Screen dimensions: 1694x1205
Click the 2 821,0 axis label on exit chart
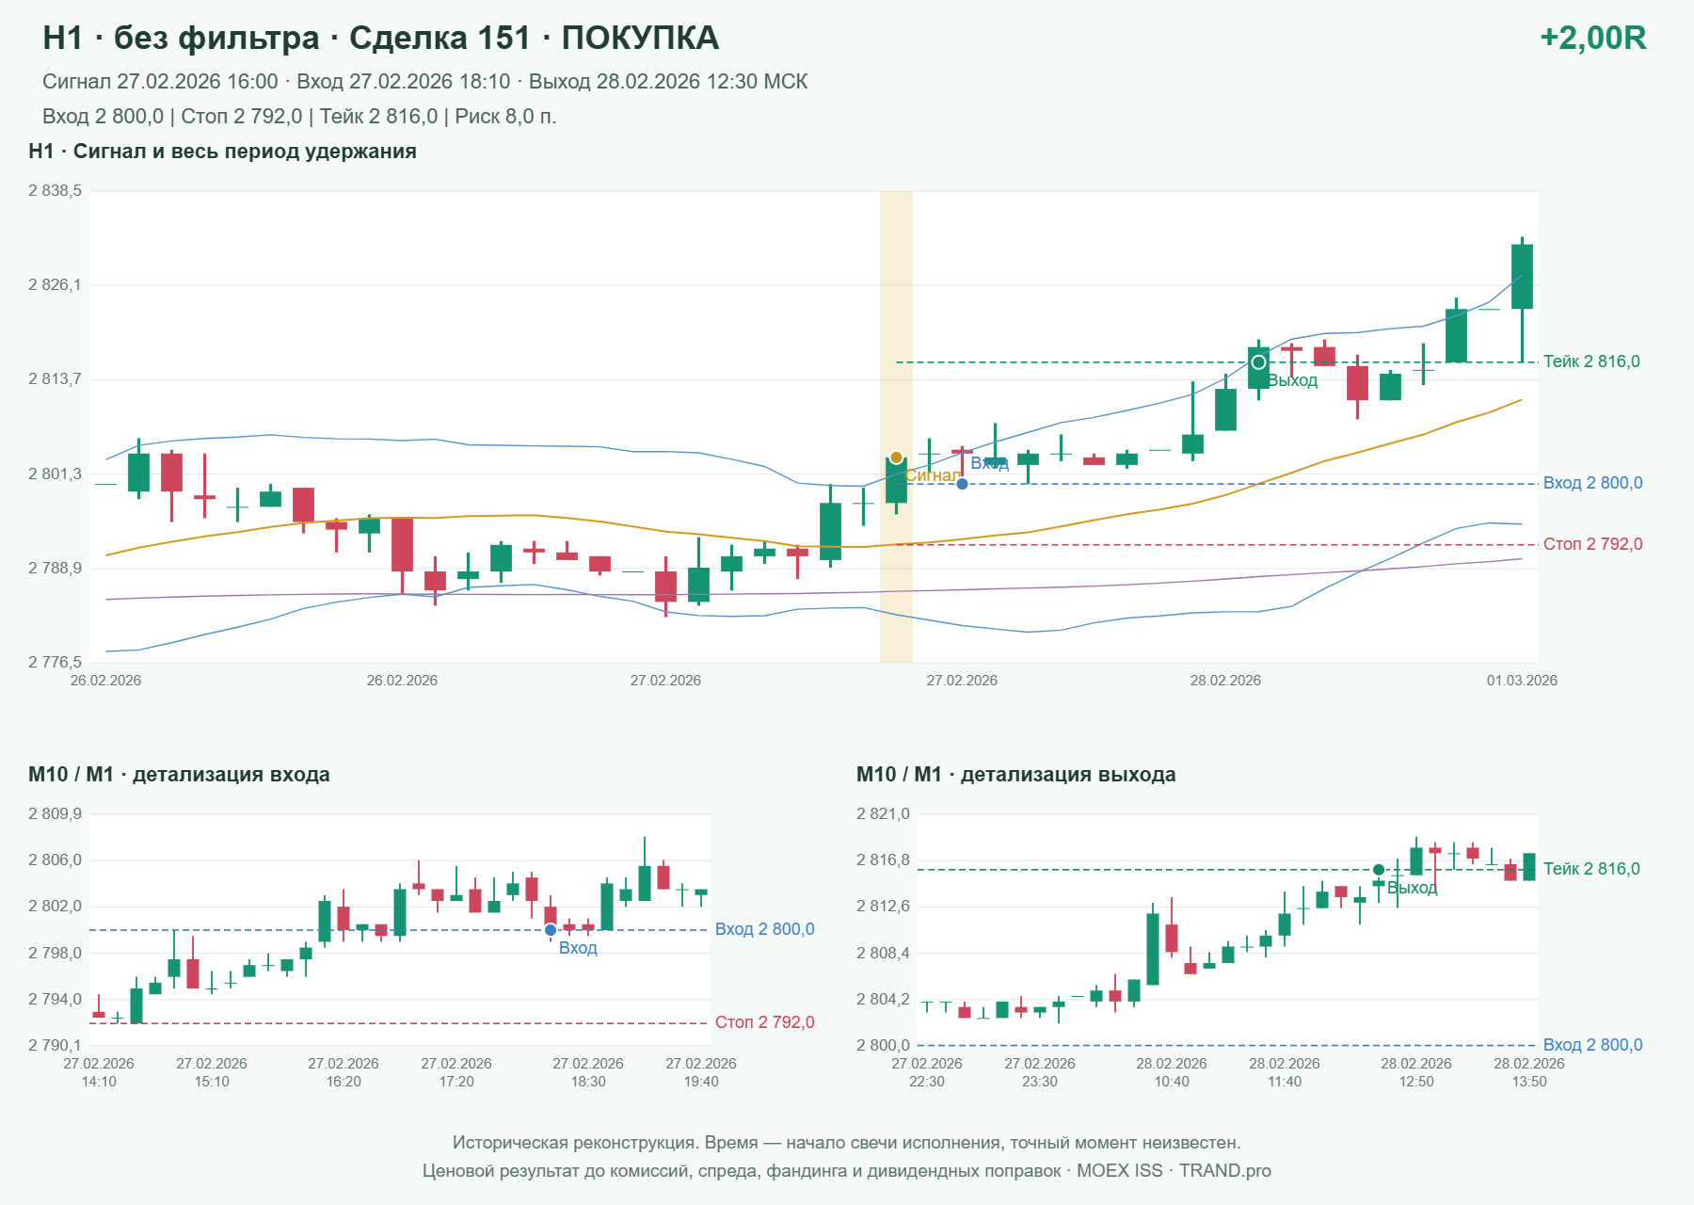click(883, 814)
